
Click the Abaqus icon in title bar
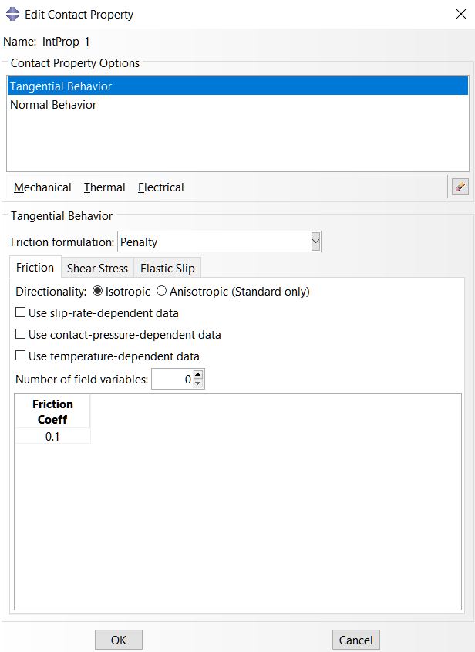point(12,14)
